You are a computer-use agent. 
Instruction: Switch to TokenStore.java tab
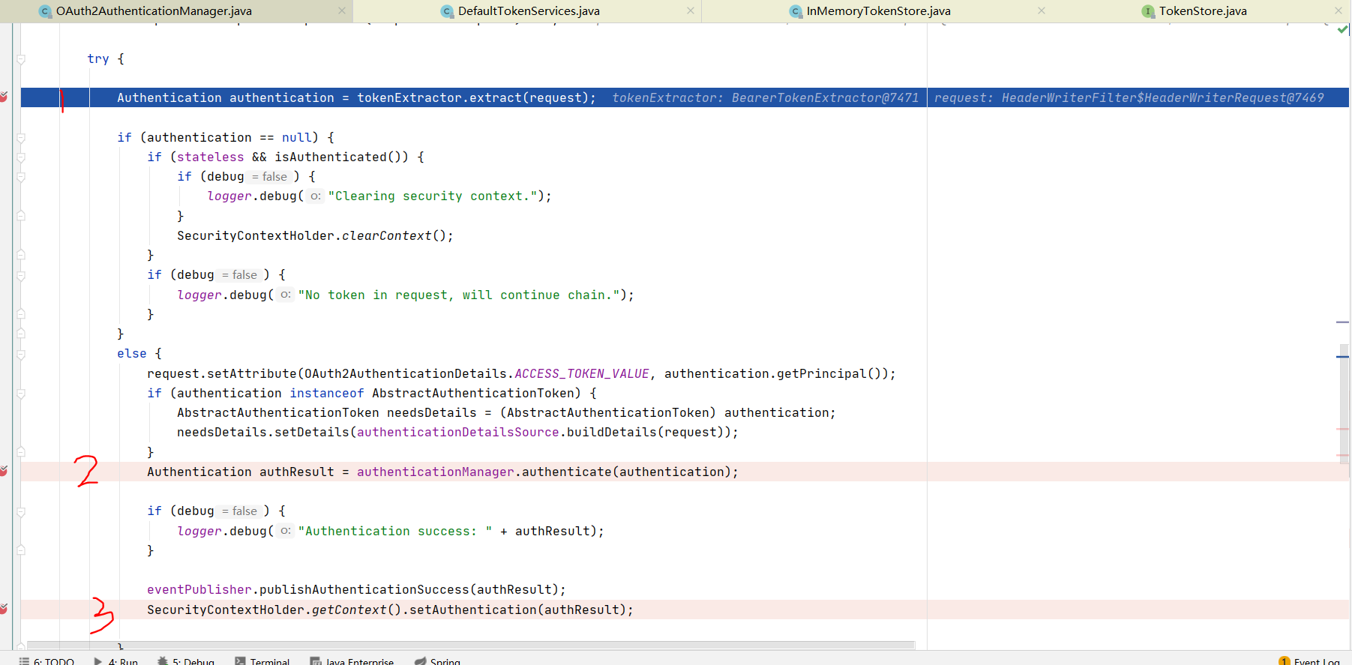click(1203, 11)
